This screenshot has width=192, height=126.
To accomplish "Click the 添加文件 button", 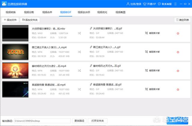I will (10, 20).
